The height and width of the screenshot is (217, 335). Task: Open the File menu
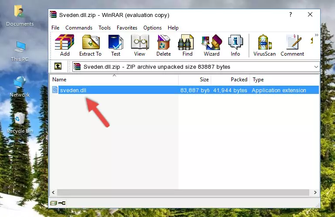[55, 28]
